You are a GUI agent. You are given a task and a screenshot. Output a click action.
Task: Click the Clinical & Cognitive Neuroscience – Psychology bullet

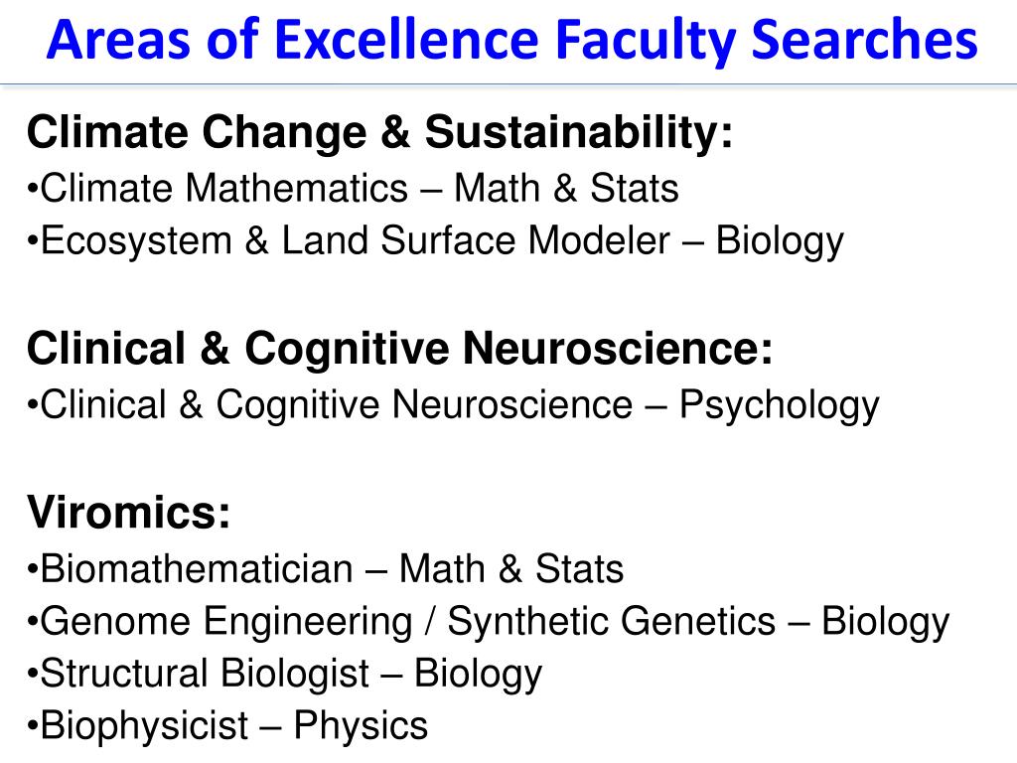pos(453,406)
